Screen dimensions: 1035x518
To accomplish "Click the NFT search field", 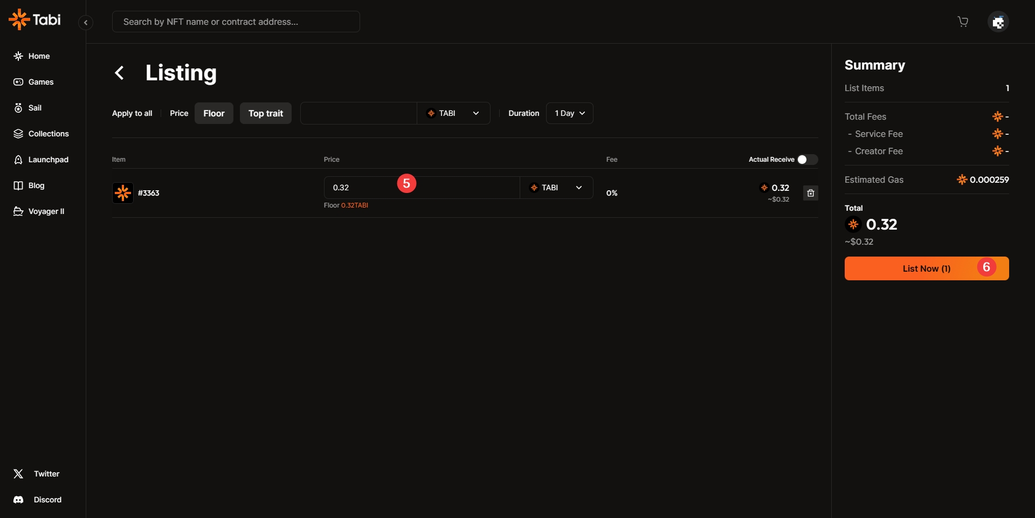I will (x=236, y=22).
